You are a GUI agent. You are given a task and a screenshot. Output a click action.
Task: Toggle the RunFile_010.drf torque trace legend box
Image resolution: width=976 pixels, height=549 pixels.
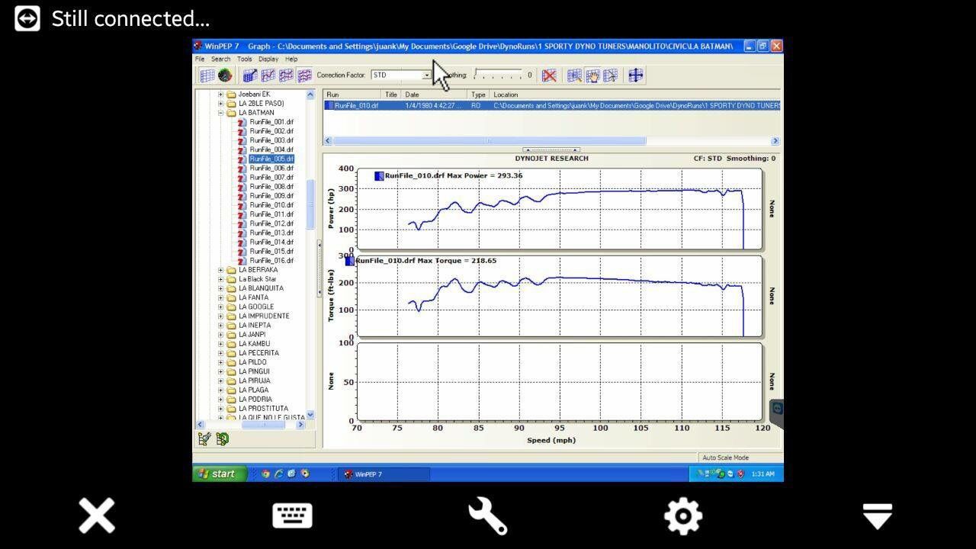350,261
